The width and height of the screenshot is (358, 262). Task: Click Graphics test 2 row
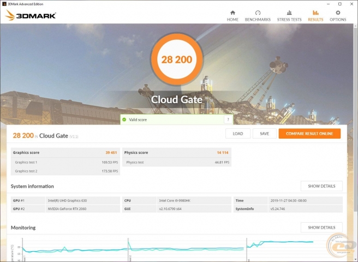coord(65,171)
